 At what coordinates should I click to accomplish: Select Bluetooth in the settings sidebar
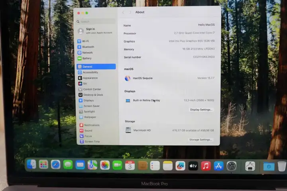click(x=96, y=47)
